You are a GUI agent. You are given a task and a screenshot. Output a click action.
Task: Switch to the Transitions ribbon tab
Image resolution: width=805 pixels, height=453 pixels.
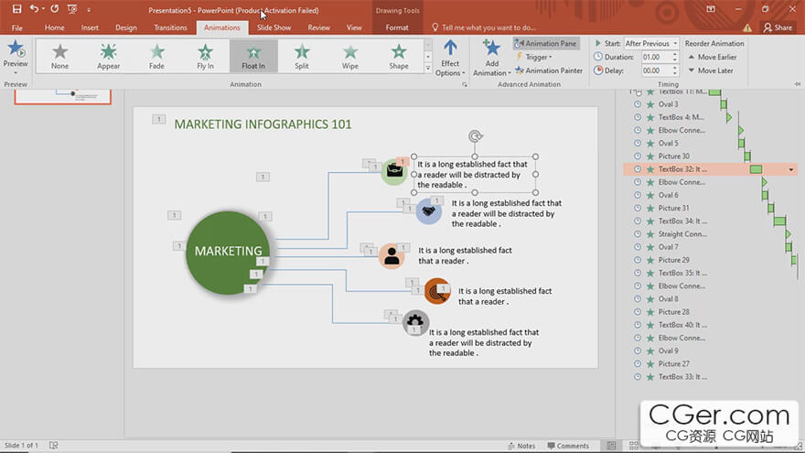pos(170,27)
